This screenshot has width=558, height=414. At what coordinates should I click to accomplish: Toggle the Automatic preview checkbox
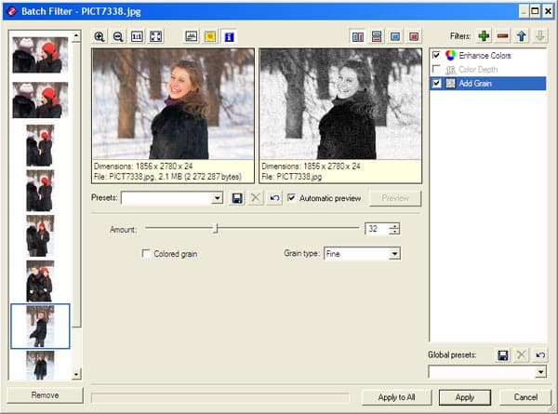tap(291, 197)
